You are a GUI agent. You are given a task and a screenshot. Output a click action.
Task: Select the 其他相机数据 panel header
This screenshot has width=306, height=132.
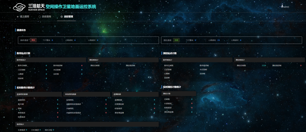point(87,94)
